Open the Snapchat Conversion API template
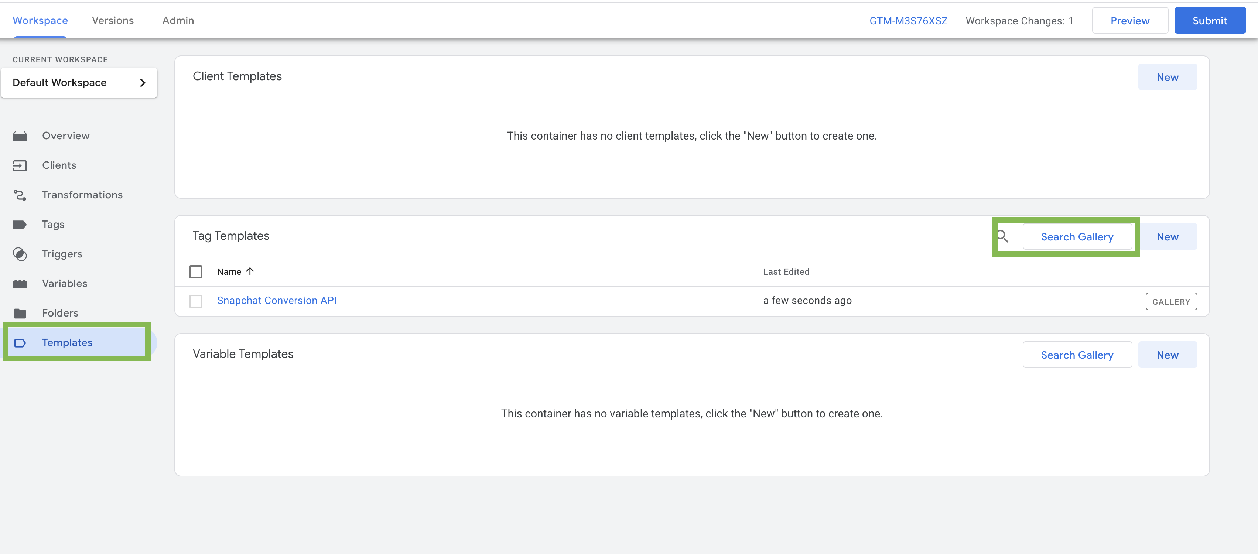Image resolution: width=1258 pixels, height=554 pixels. [277, 300]
